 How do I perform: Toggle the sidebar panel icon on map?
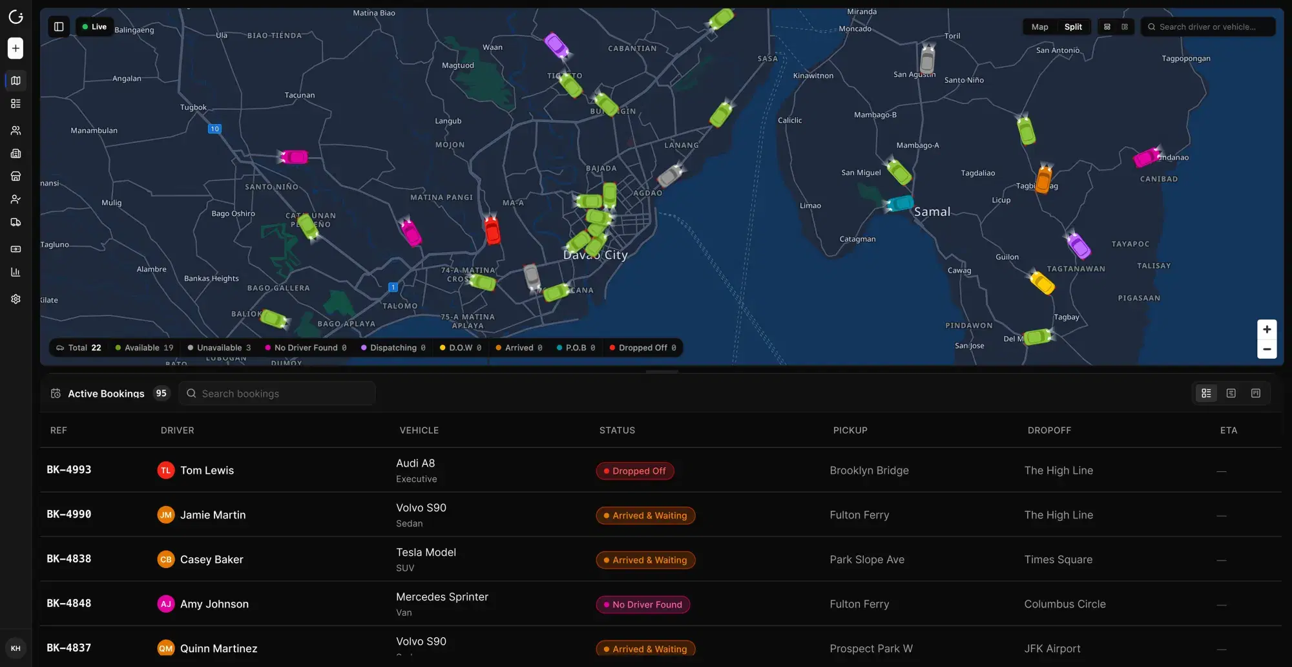point(59,26)
